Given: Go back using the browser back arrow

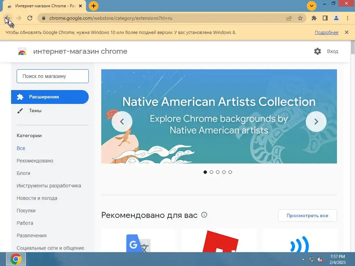Looking at the screenshot, I should [x=8, y=18].
